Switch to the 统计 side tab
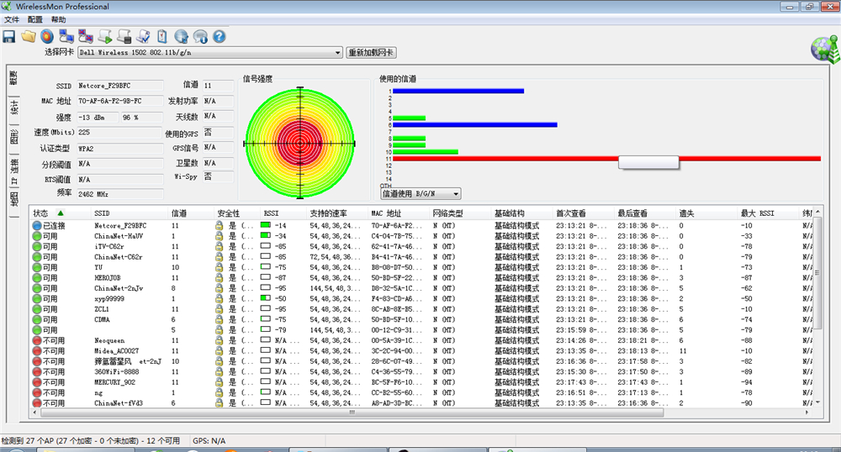841x452 pixels. [13, 108]
